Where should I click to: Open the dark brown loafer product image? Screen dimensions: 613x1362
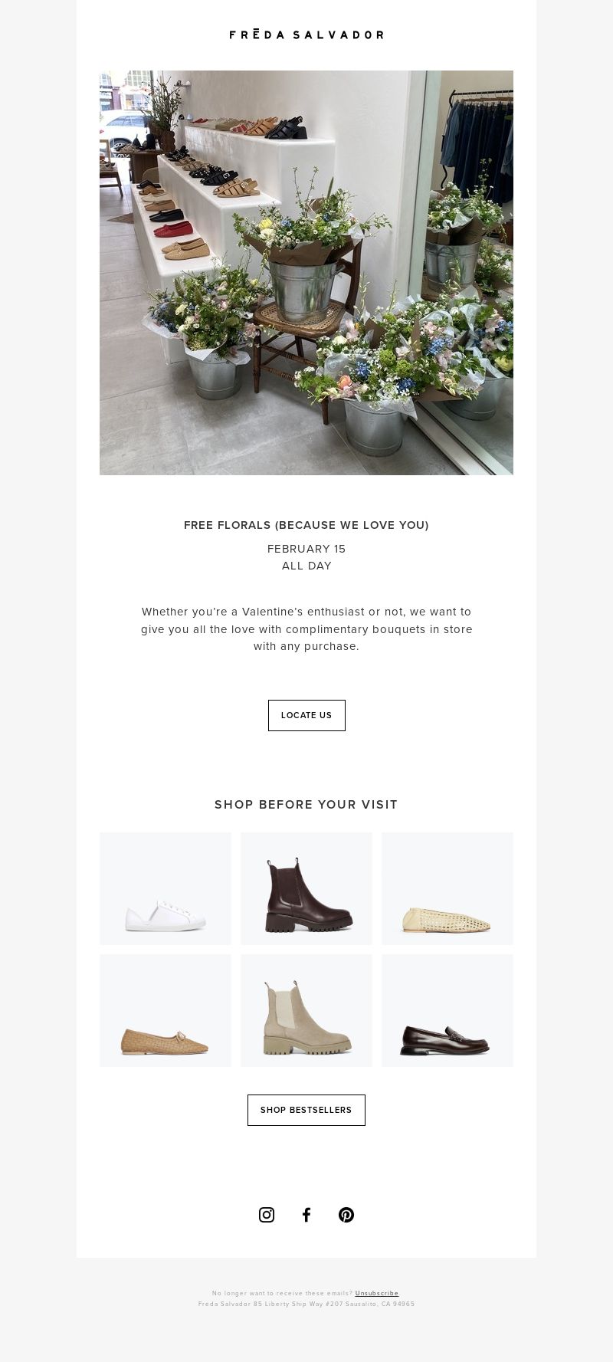click(x=447, y=1010)
